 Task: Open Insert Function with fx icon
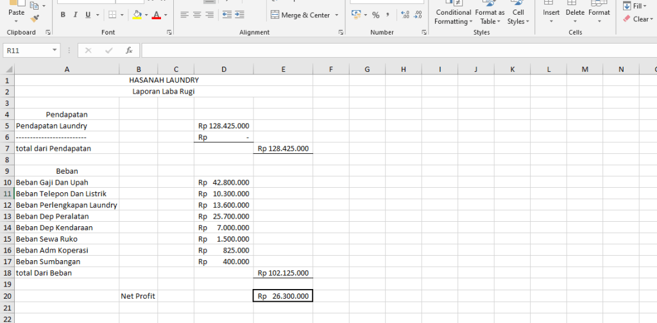(x=129, y=50)
